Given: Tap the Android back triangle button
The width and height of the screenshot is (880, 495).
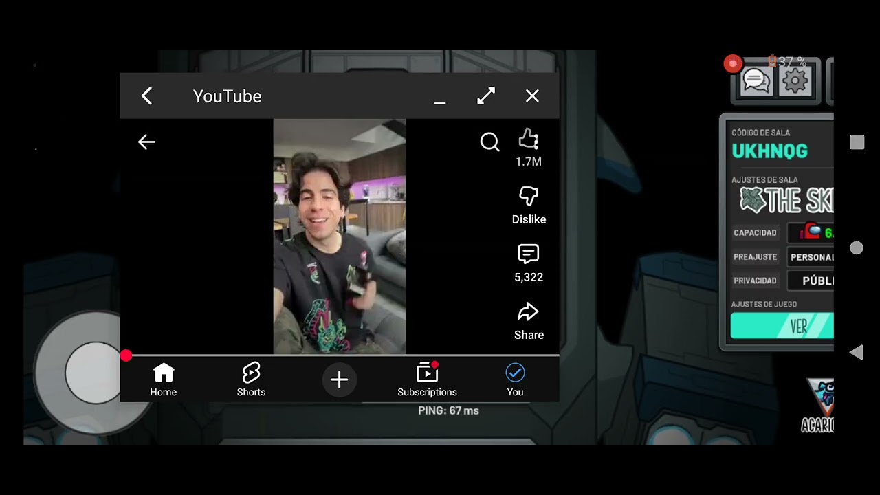Looking at the screenshot, I should coord(856,353).
